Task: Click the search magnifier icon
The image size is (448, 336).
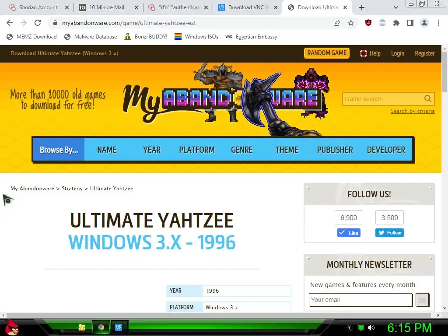Action: point(428,98)
